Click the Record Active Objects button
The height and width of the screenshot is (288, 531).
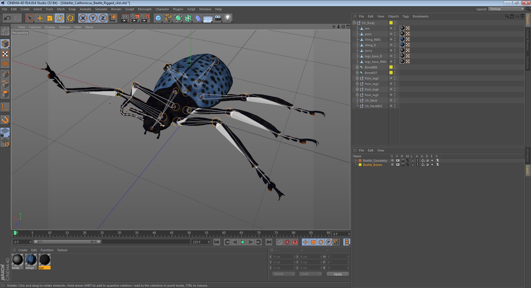[x=279, y=242]
